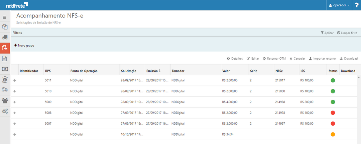The width and height of the screenshot is (361, 144).
Task: Click the users group sidebar icon
Action: click(5, 100)
